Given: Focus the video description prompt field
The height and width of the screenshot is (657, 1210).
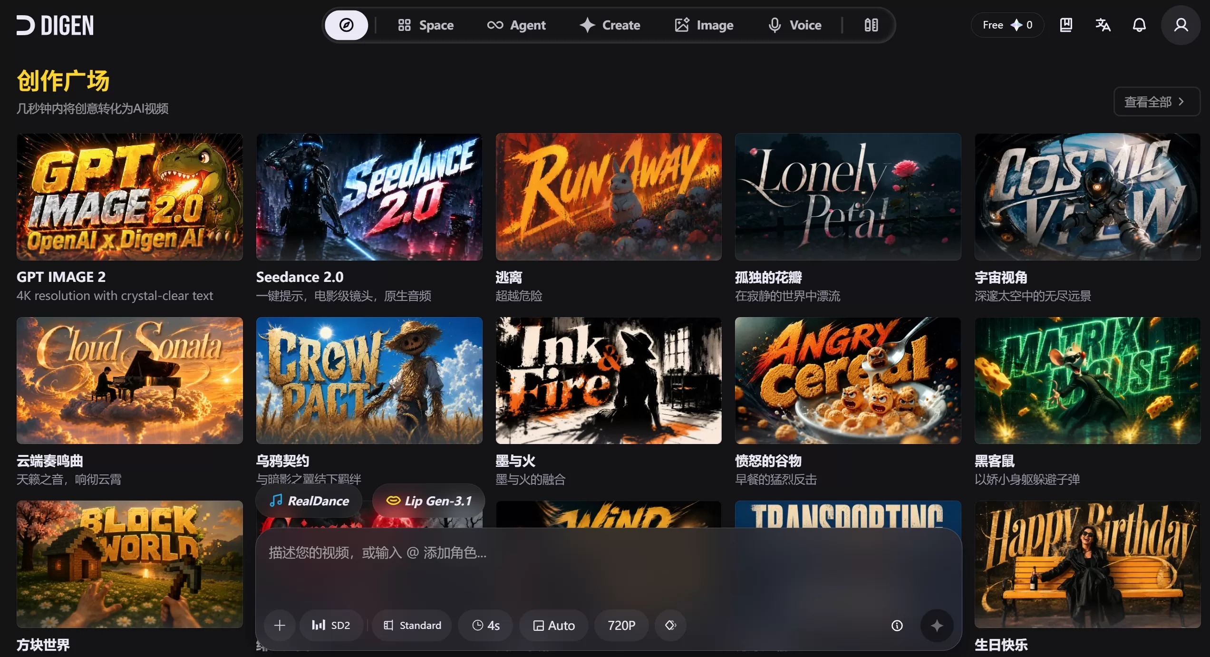Looking at the screenshot, I should (609, 566).
